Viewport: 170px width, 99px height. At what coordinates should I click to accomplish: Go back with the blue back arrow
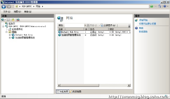(4, 7)
